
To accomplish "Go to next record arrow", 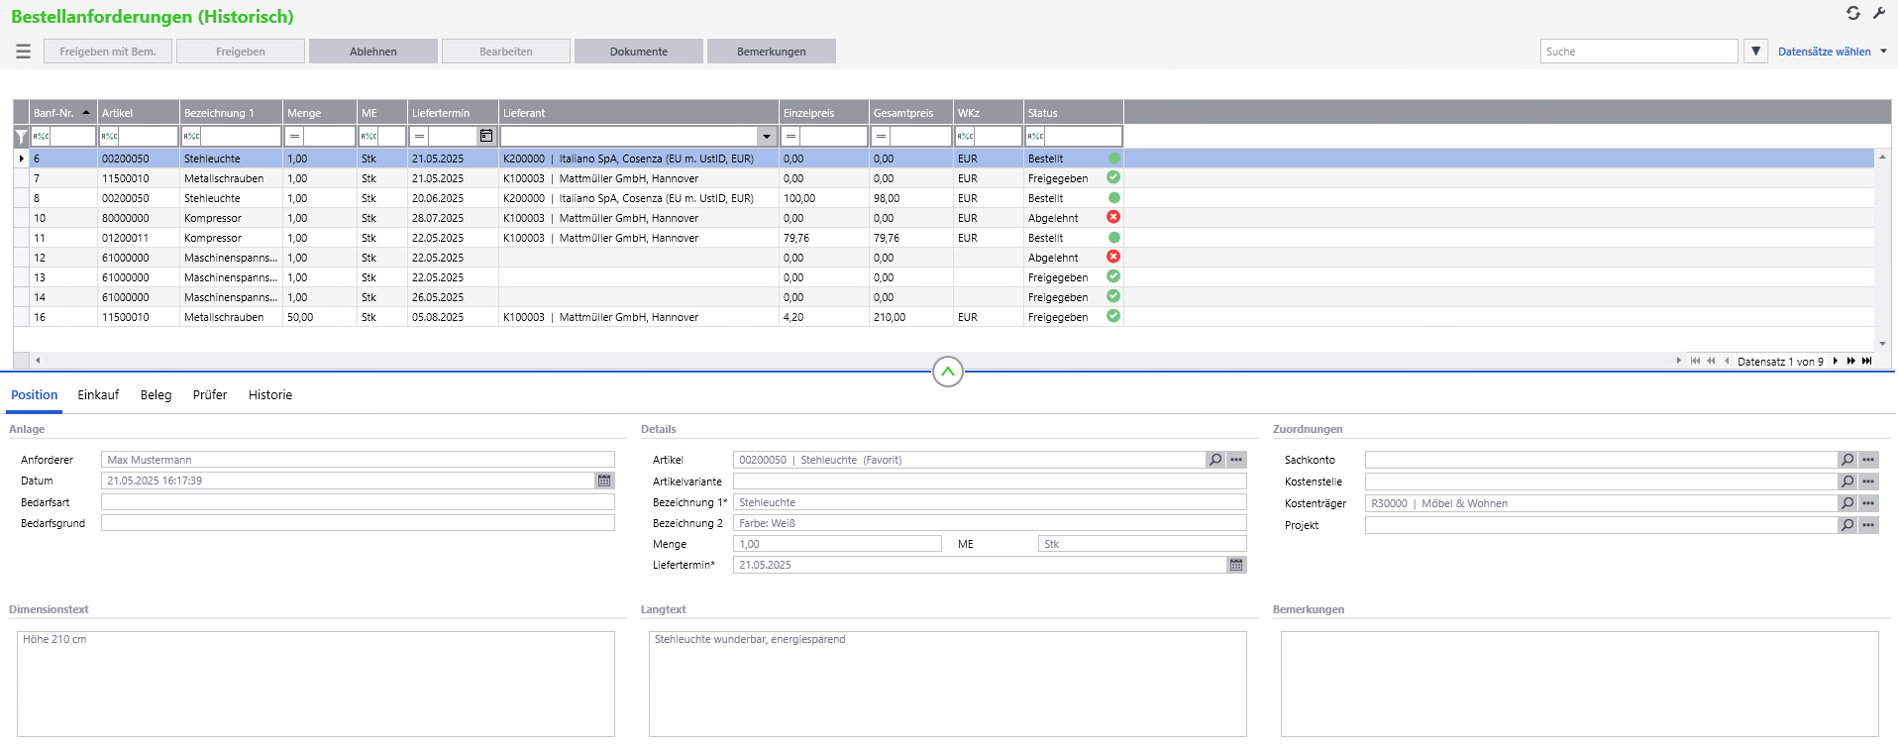I will [1836, 361].
